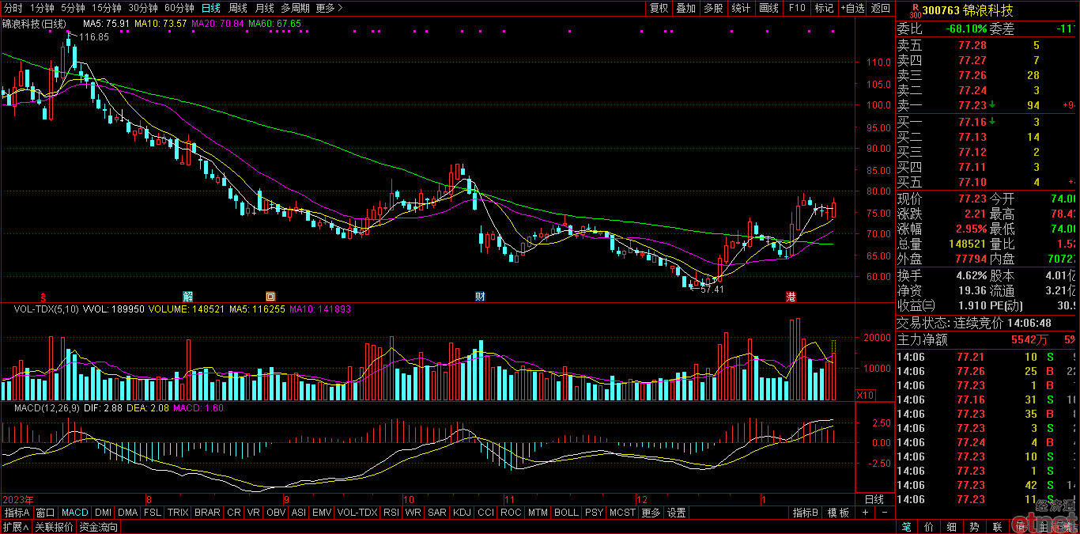Switch to the VOL-TDX indicator tab
The height and width of the screenshot is (534, 1080).
357,513
